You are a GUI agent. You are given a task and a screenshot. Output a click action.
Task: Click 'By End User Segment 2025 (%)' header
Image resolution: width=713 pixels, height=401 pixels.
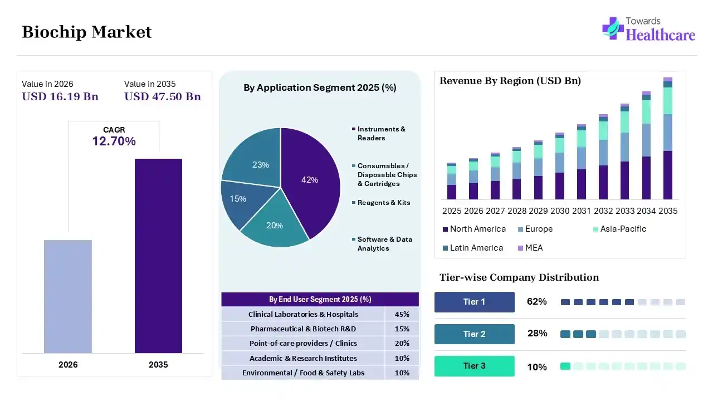[x=320, y=299]
